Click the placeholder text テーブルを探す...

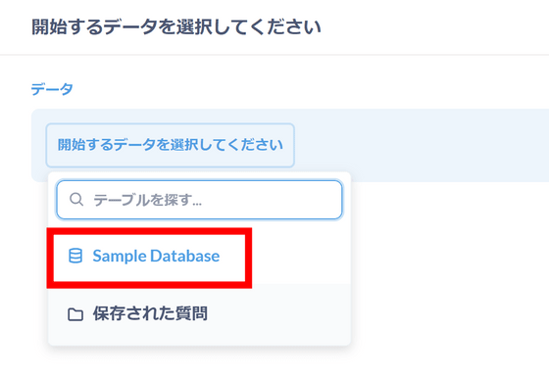147,200
